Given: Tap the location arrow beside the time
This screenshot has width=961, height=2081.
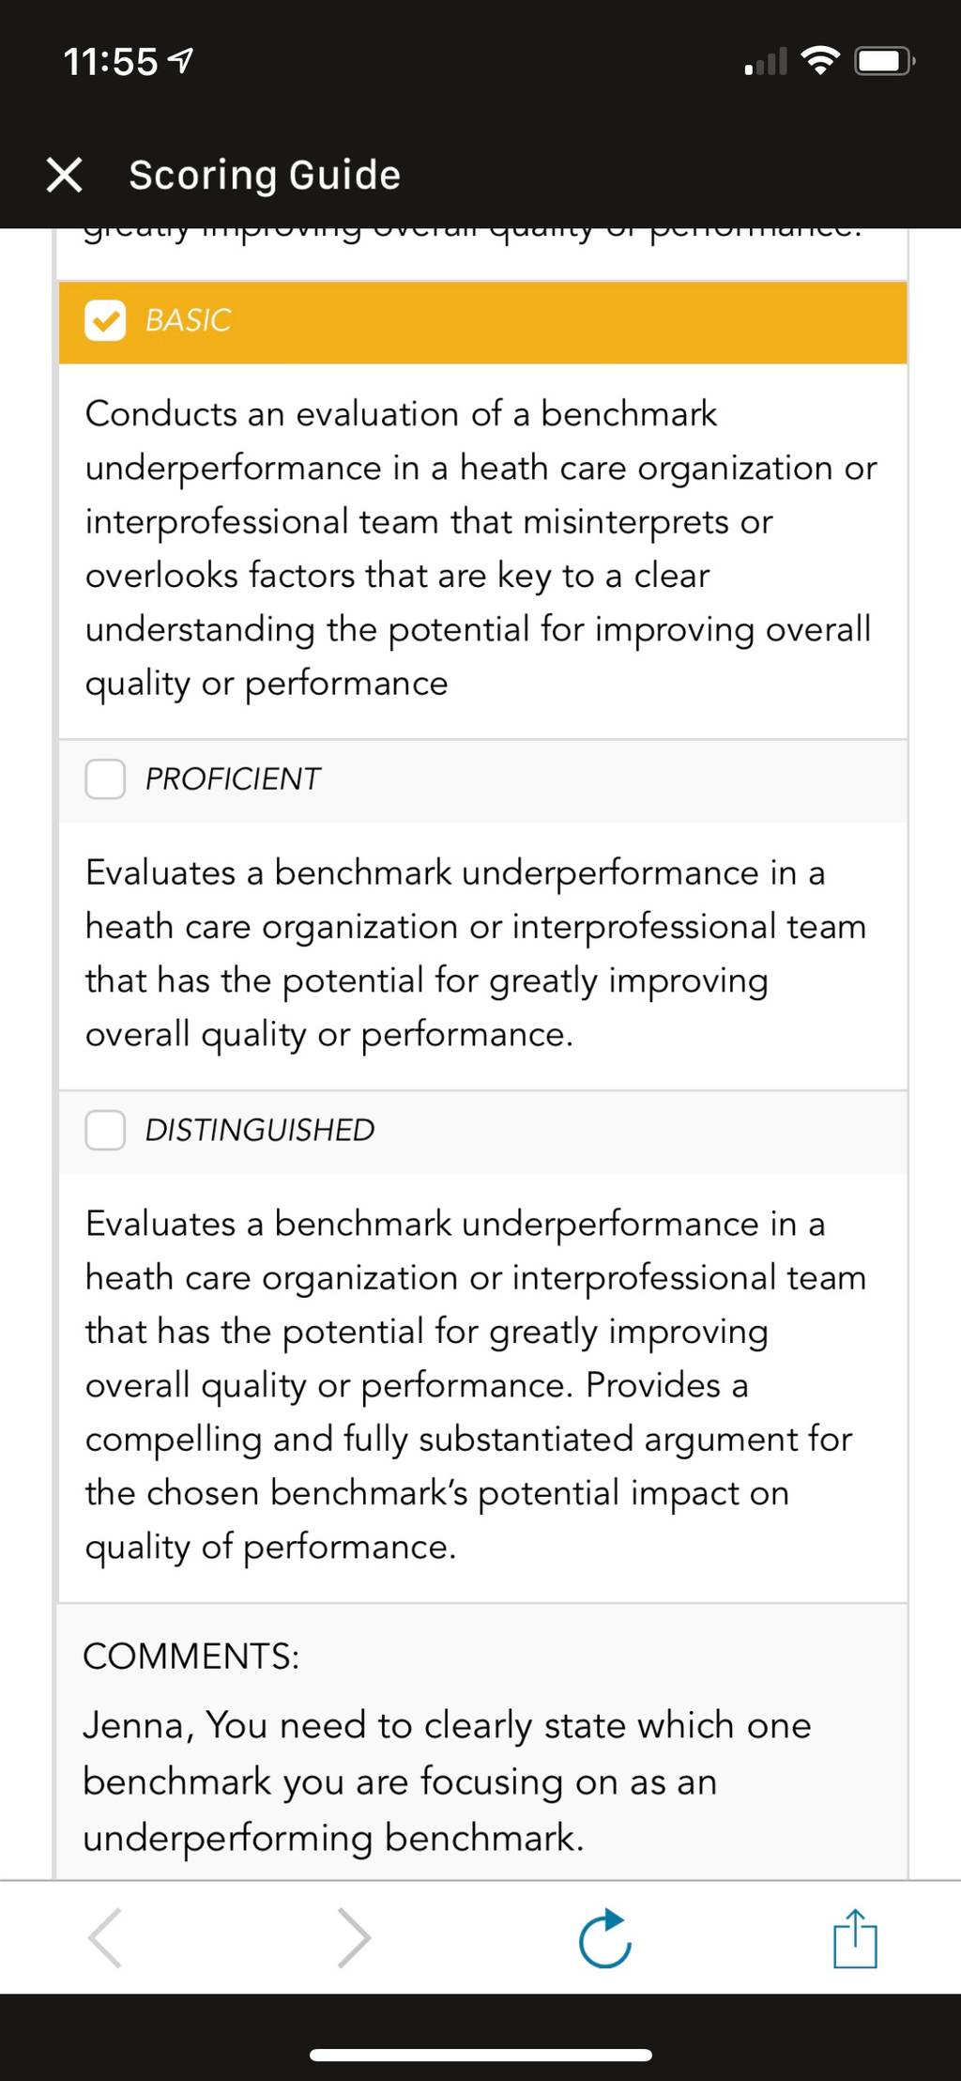Looking at the screenshot, I should 179,62.
